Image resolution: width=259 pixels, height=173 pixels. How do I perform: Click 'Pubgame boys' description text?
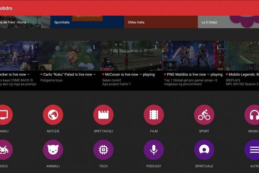[51, 80]
